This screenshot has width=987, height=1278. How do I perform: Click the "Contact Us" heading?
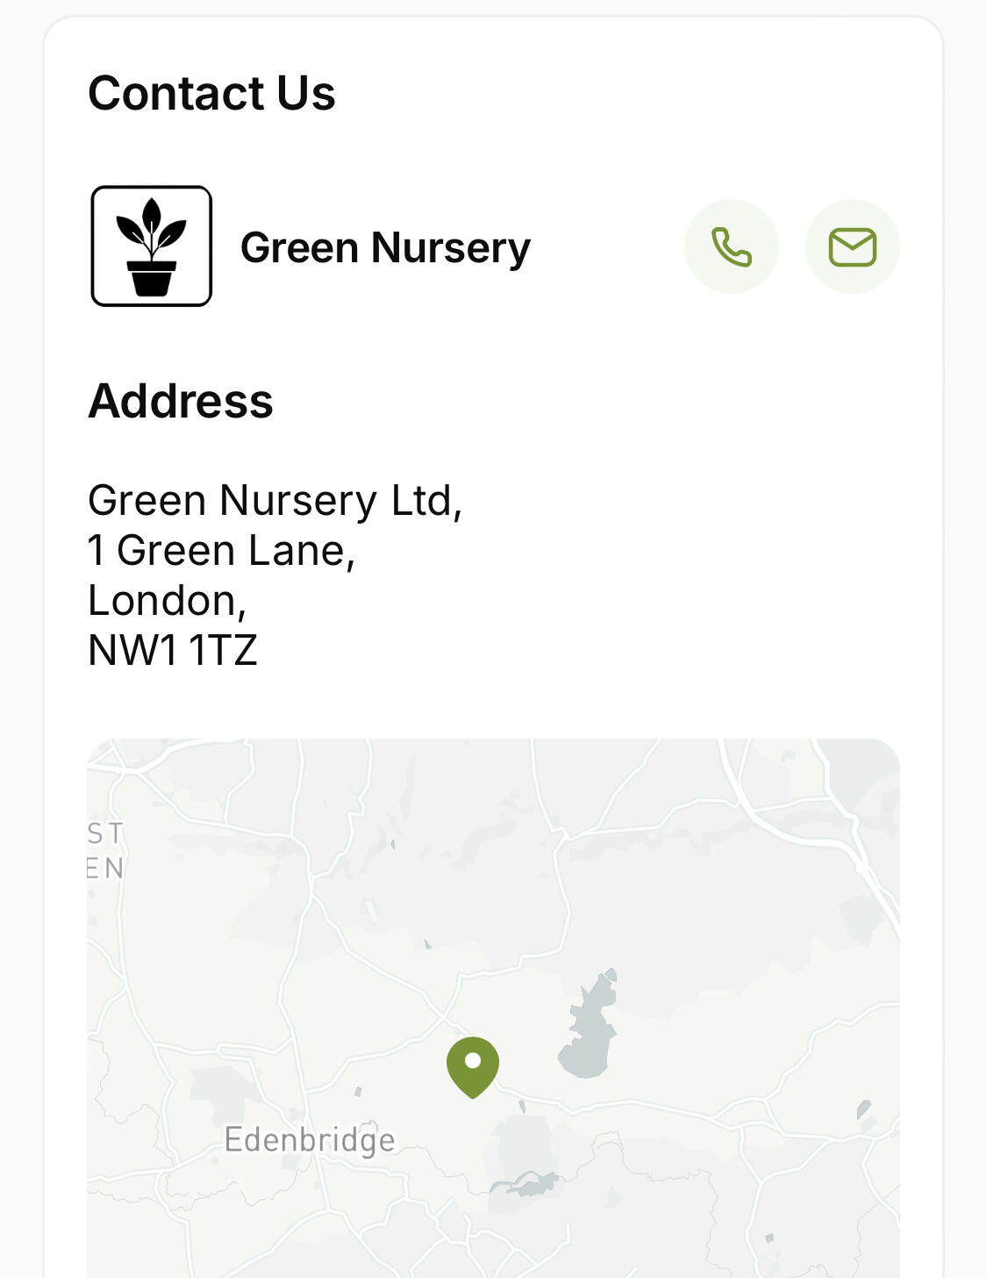(211, 93)
